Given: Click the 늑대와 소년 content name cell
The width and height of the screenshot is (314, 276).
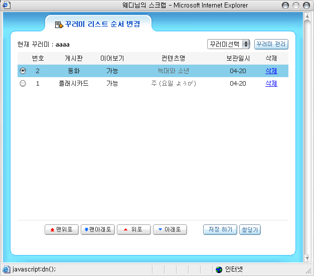Looking at the screenshot, I should click(170, 71).
